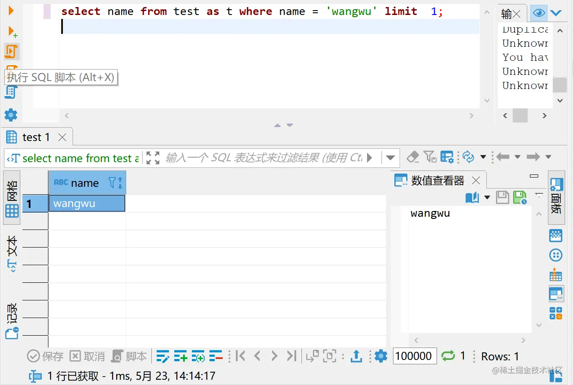
Task: Select the wangwu cell in the grid
Action: pyautogui.click(x=87, y=204)
